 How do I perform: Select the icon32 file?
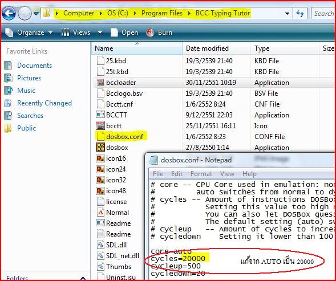click(111, 180)
